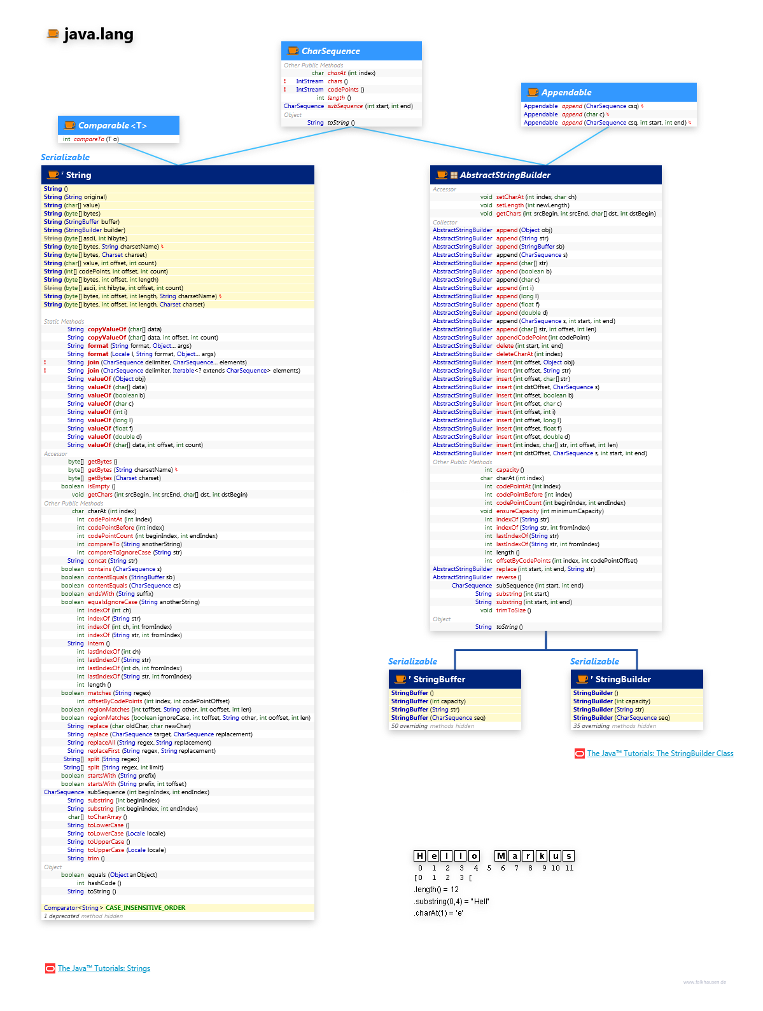This screenshot has width=763, height=1011.
Task: Follow the Serializable link above StringBuffer
Action: tap(412, 661)
